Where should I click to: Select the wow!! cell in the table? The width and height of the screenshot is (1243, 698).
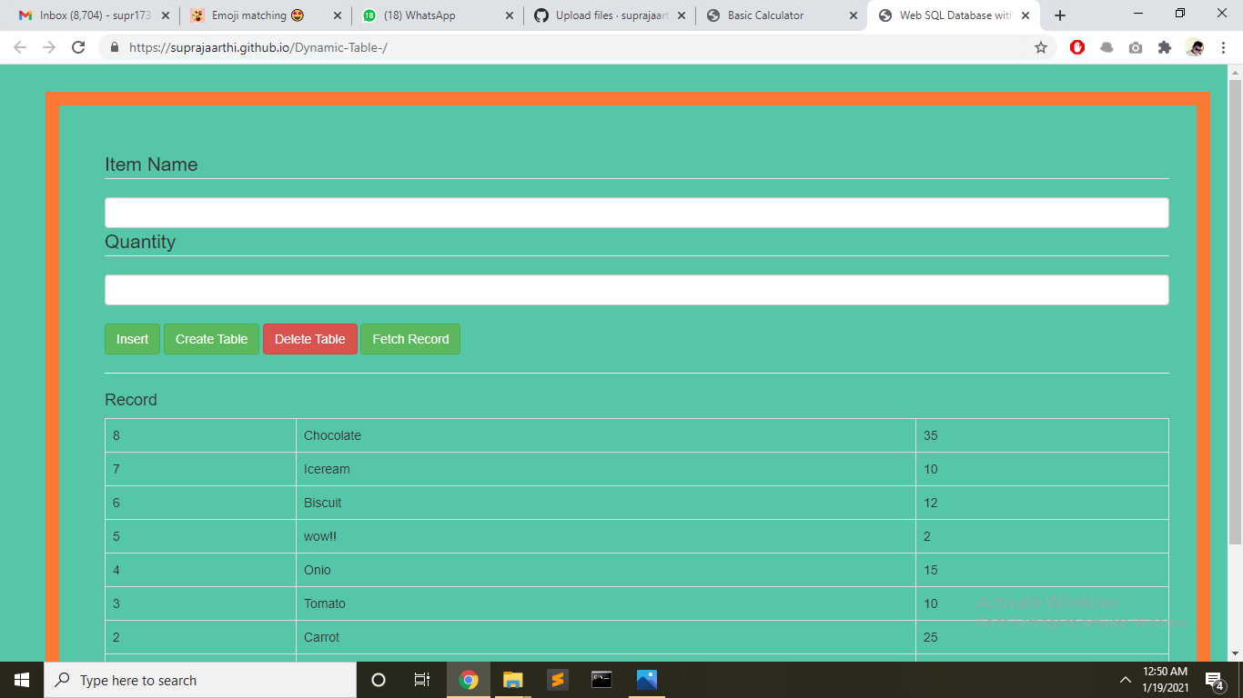coord(606,536)
